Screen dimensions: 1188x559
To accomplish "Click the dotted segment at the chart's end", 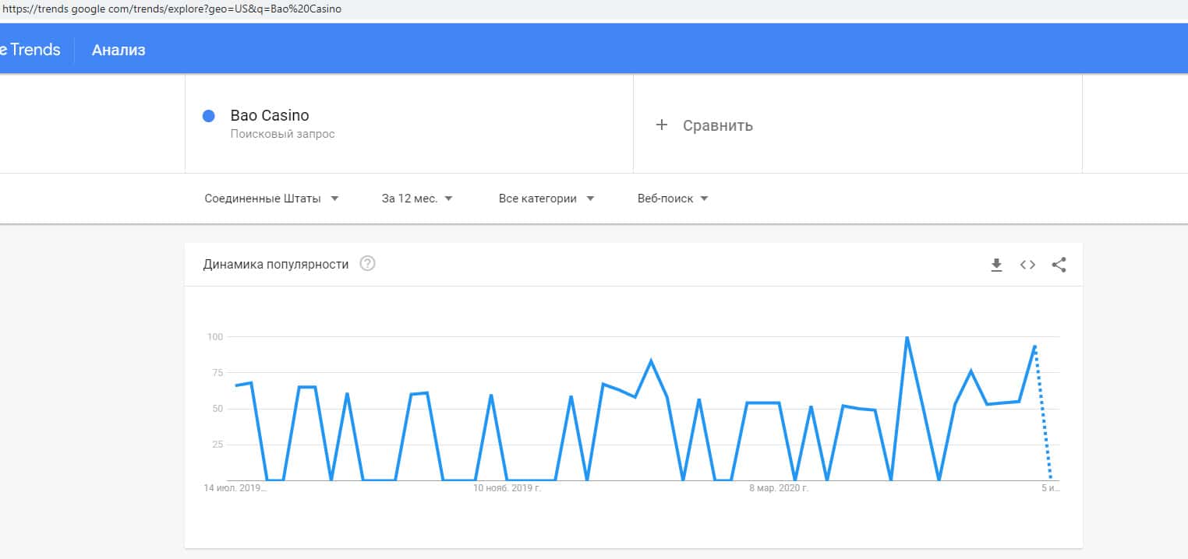I will click(1043, 414).
